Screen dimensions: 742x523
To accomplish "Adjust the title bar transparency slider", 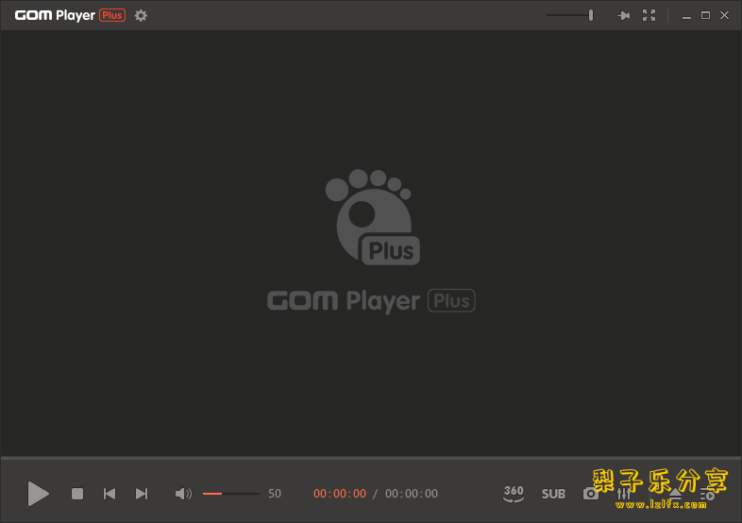I will [x=570, y=15].
